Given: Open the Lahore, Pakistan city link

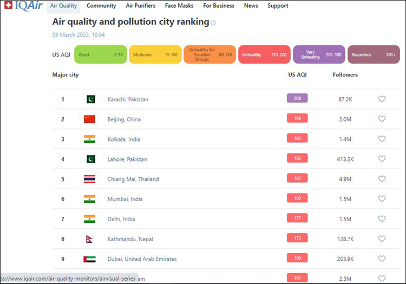Looking at the screenshot, I should click(127, 159).
